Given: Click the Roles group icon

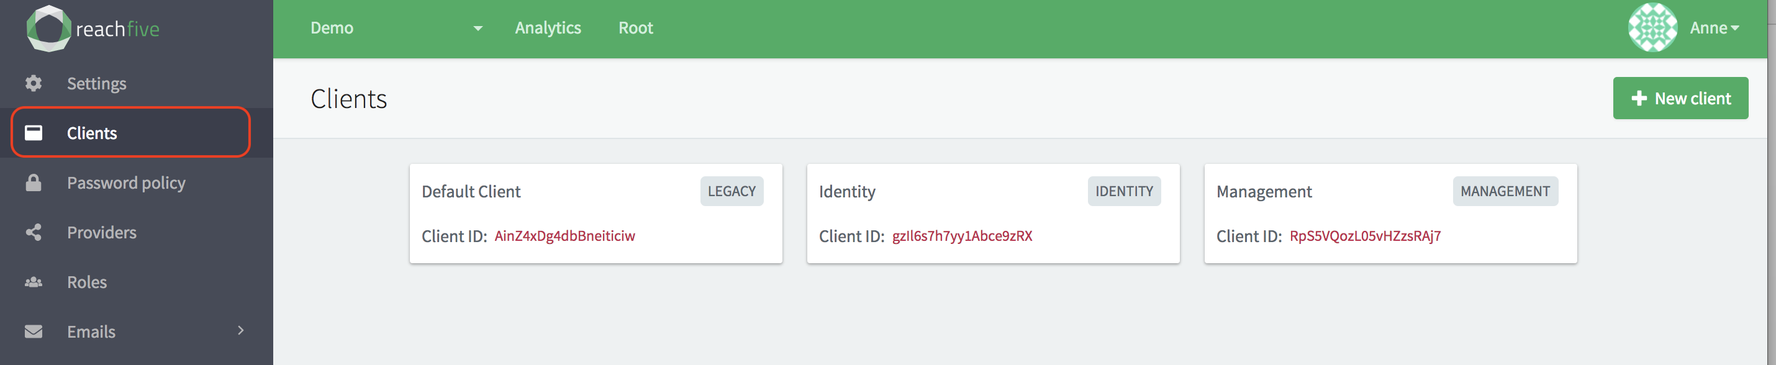Looking at the screenshot, I should pyautogui.click(x=33, y=282).
